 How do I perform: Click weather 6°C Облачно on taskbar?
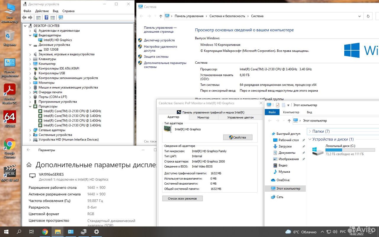(301, 232)
